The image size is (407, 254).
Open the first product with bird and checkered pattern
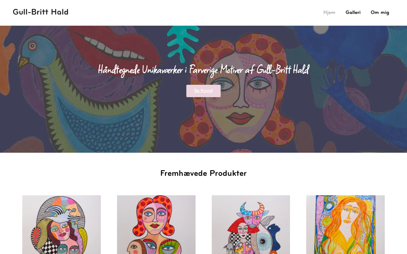[61, 224]
